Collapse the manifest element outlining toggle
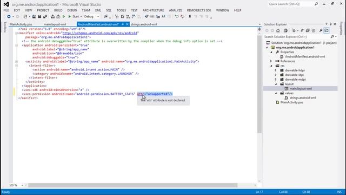This screenshot has width=346, height=195. [17, 33]
